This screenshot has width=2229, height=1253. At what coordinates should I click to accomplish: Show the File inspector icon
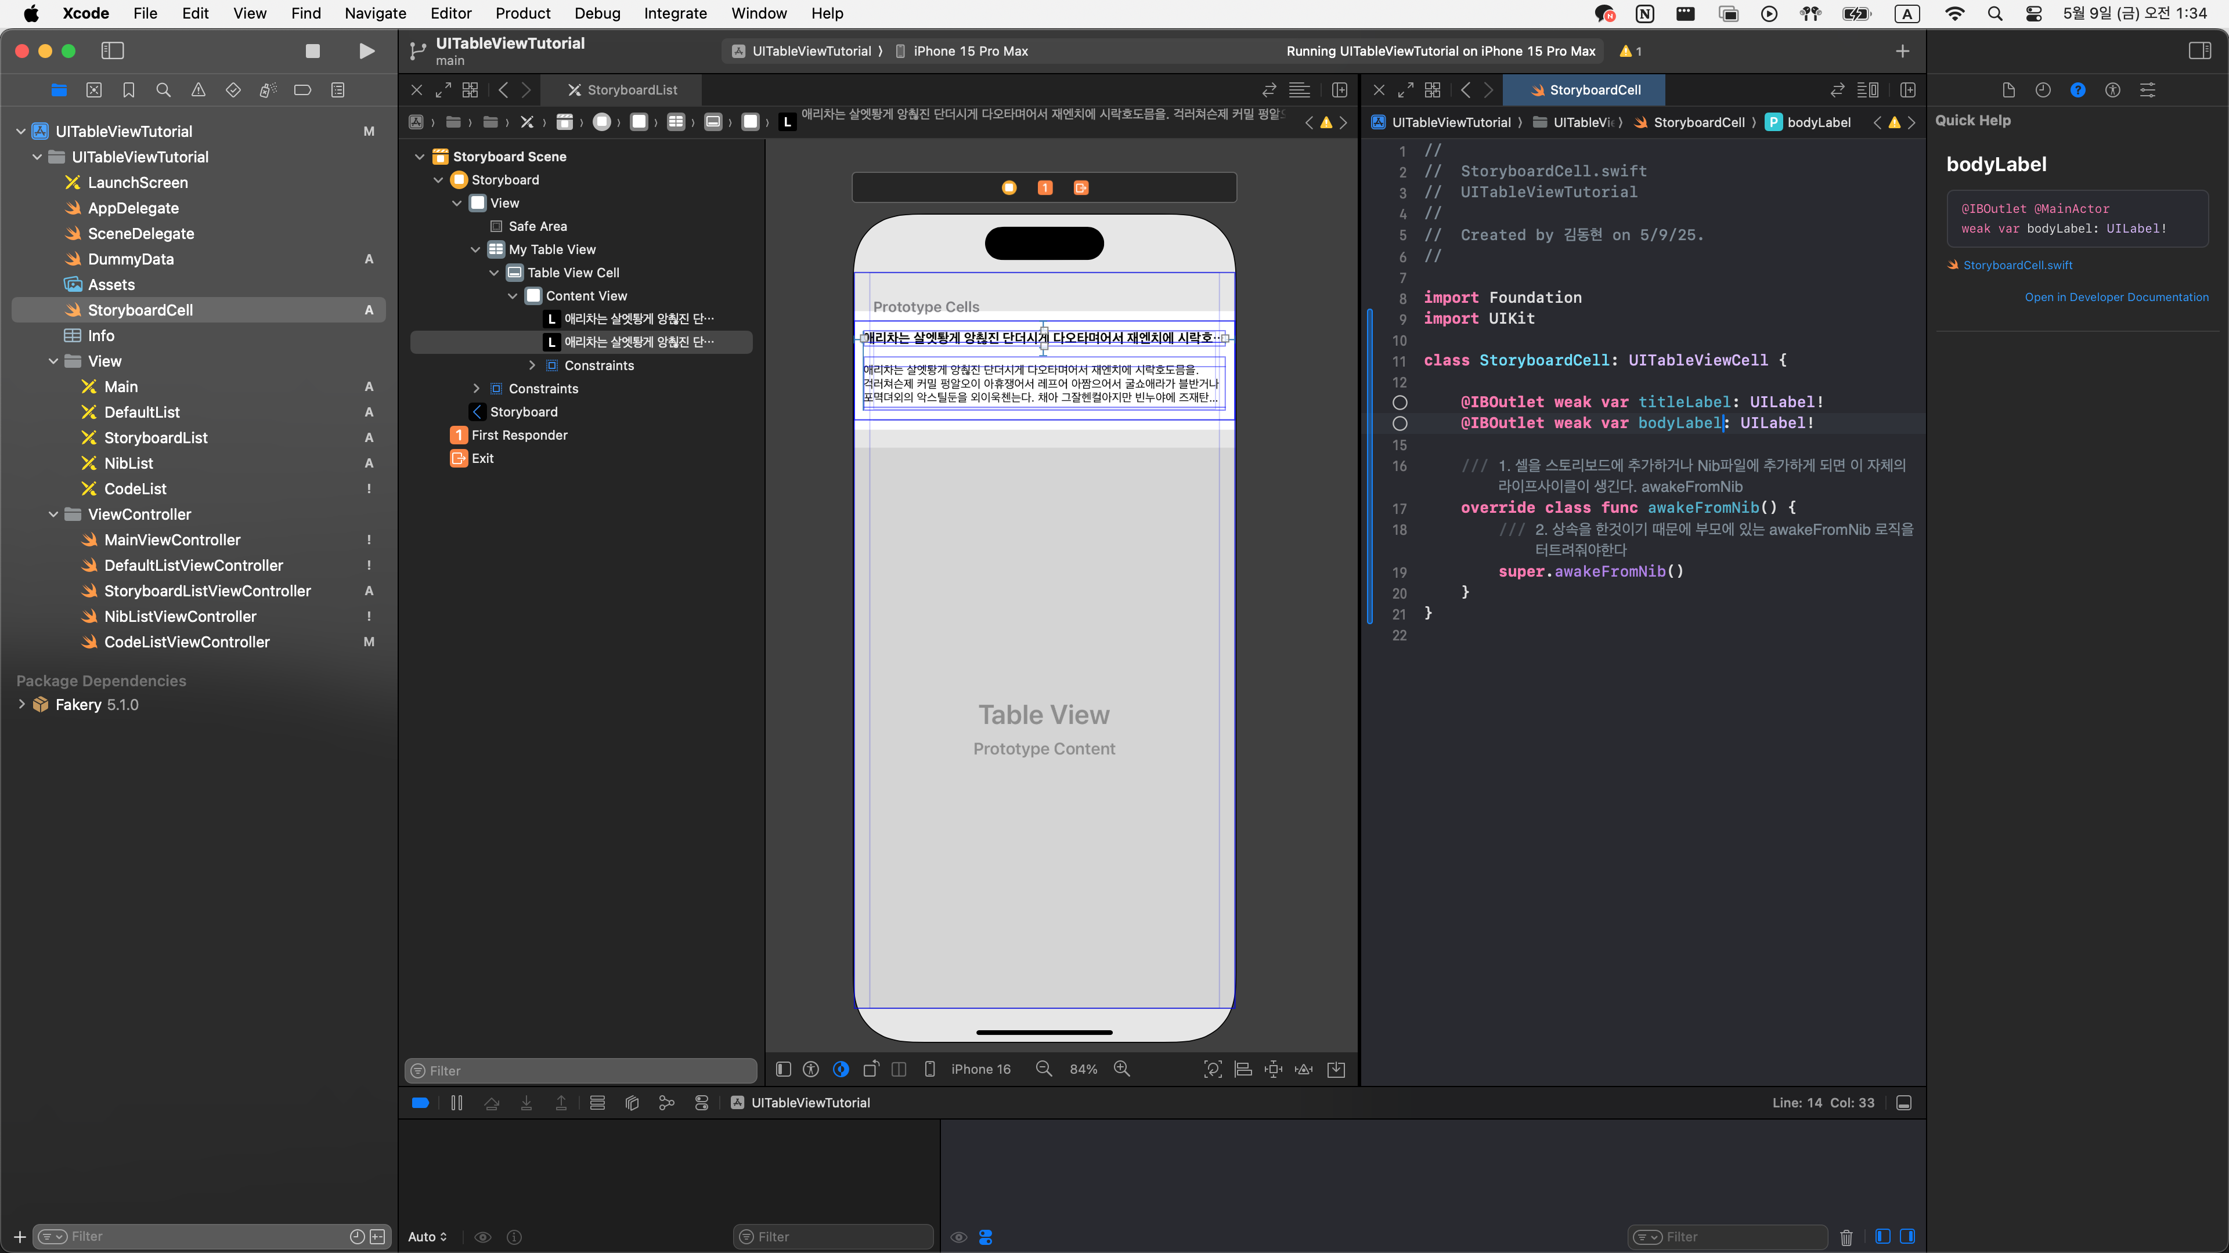[2008, 90]
